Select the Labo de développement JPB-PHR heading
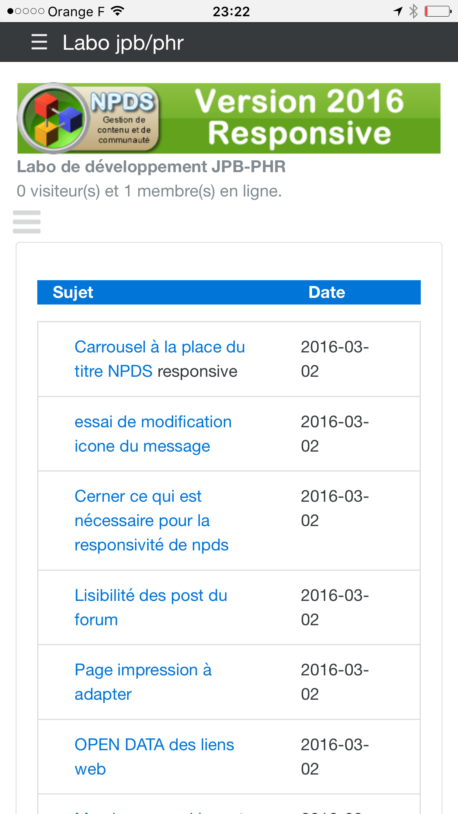This screenshot has height=814, width=458. (x=151, y=167)
